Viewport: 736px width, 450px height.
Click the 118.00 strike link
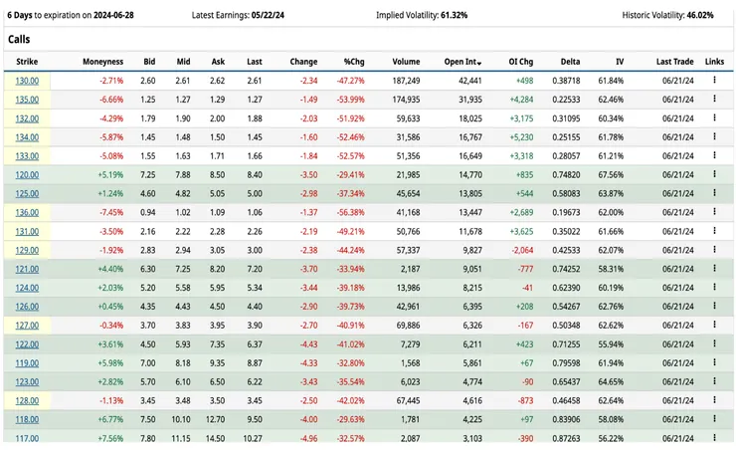[27, 419]
